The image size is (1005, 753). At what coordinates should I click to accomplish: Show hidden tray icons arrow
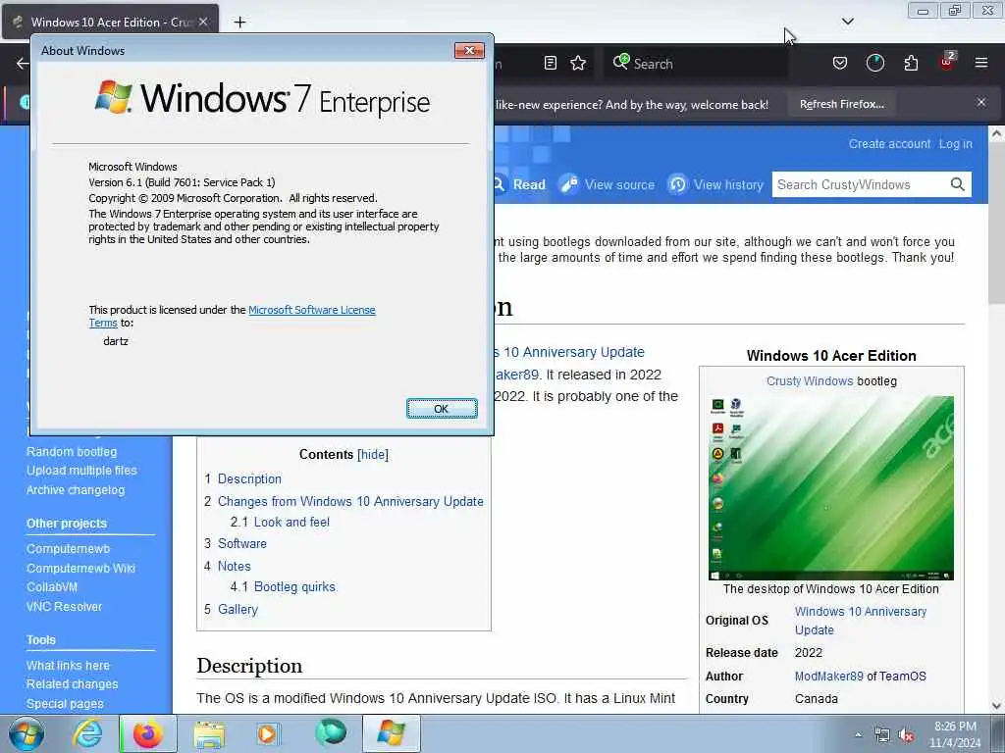858,735
